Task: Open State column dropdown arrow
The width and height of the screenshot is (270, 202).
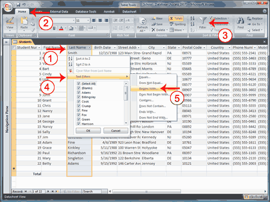Action: point(179,48)
